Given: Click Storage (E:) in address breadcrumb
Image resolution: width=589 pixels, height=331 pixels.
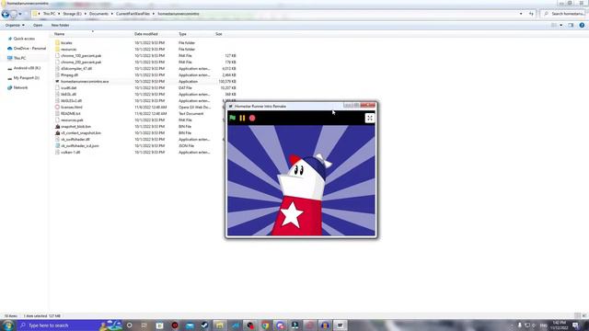Looking at the screenshot, I should (x=72, y=14).
